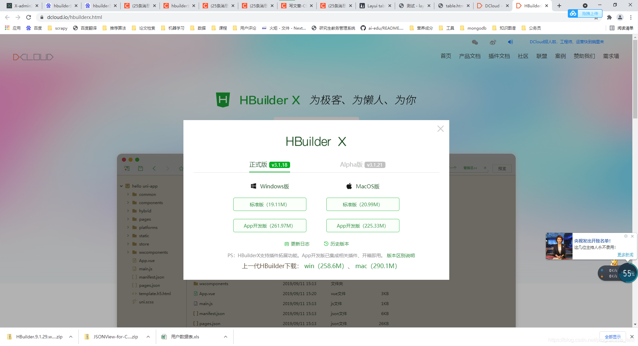Click 更多新闻 in the news popup
Image resolution: width=638 pixels, height=346 pixels.
[x=625, y=255]
